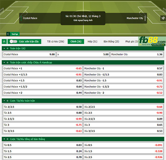Star the Cược Tài/Xỉu toàn trận market
Screen dimensions: 166x160
pyautogui.click(x=7, y=101)
